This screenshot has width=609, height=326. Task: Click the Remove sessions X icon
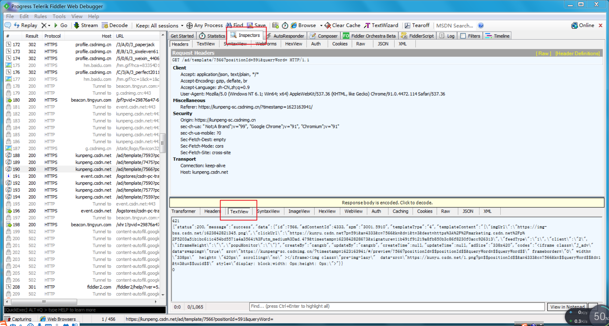[44, 25]
